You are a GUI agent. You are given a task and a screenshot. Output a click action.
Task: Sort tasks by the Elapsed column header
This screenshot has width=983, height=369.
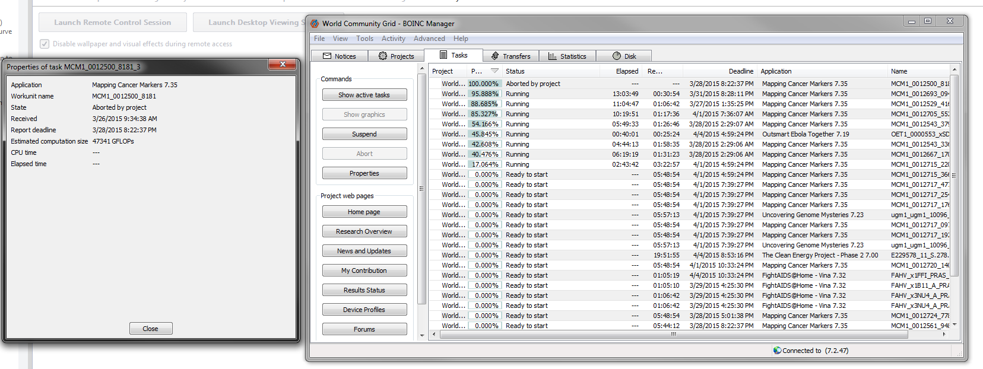[621, 71]
